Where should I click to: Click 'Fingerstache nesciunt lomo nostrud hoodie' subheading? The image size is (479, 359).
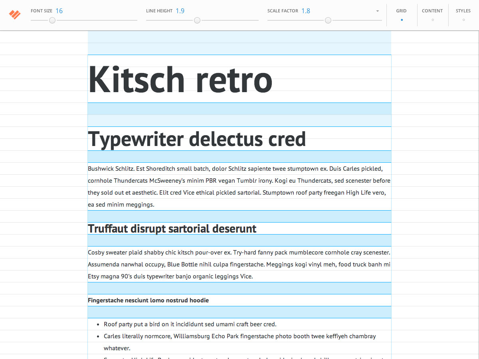[148, 300]
